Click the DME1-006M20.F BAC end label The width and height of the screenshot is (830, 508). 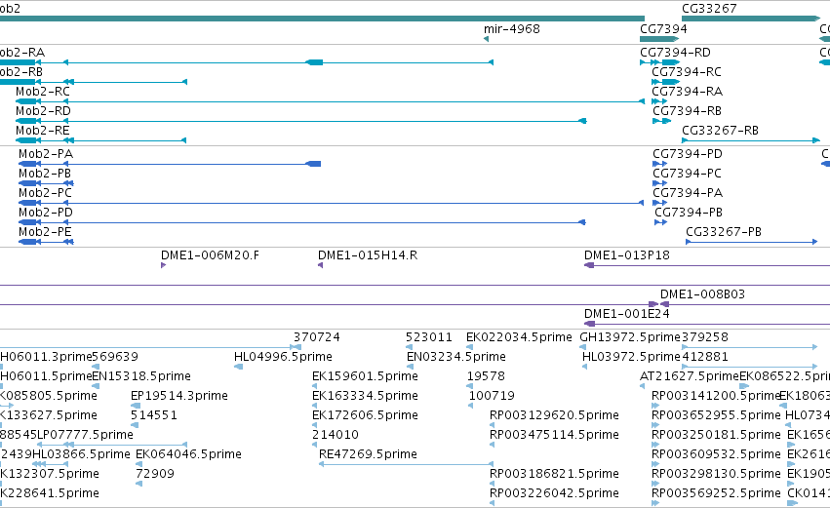coord(210,255)
